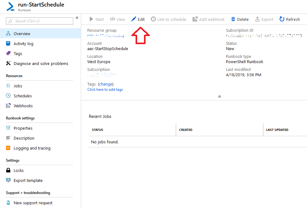Image resolution: width=307 pixels, height=208 pixels.
Task: Click the 'aac-StartStopSchedule' account value
Action: pos(108,49)
